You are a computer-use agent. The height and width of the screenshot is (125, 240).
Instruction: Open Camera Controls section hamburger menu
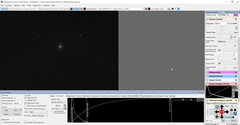[x=236, y=19]
